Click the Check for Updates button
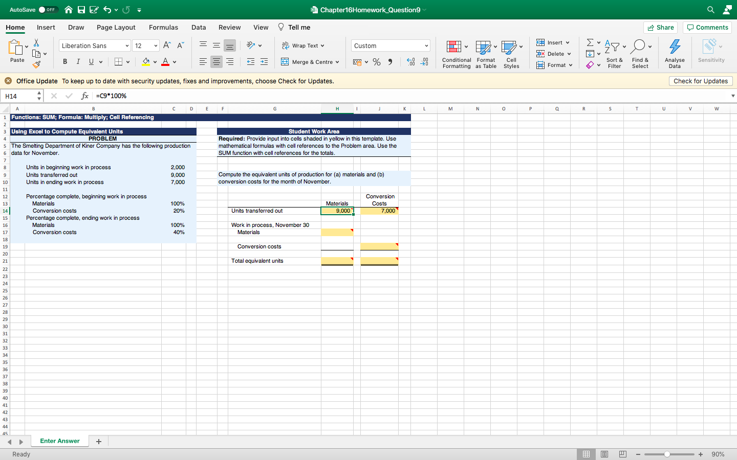The image size is (737, 460). pyautogui.click(x=700, y=81)
